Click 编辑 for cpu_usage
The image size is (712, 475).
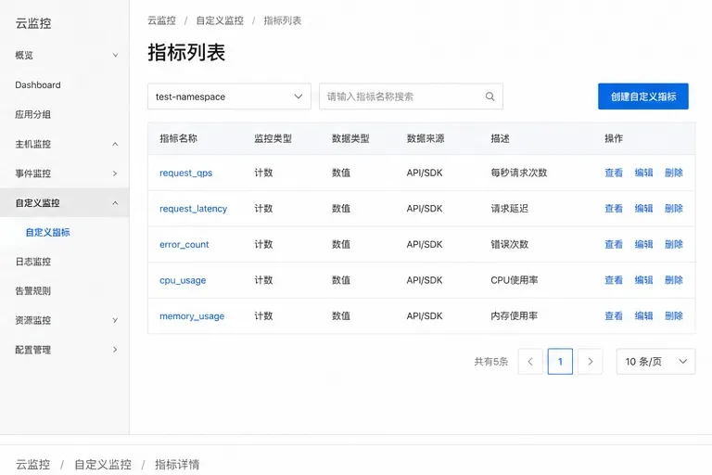643,280
